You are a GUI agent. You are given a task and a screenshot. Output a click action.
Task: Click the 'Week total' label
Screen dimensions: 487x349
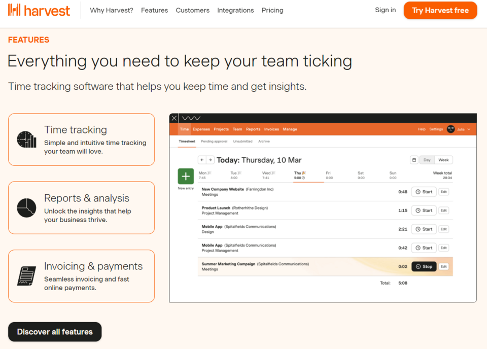[442, 173]
